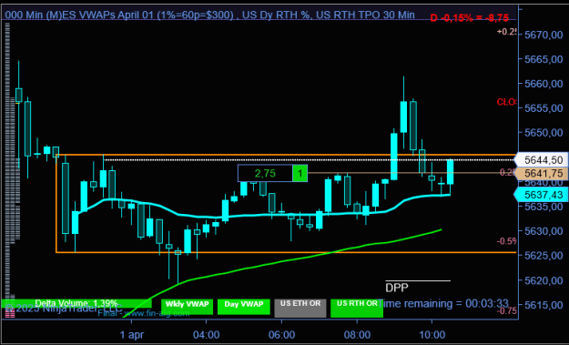Click the 5660,00 price axis label

coord(544,84)
